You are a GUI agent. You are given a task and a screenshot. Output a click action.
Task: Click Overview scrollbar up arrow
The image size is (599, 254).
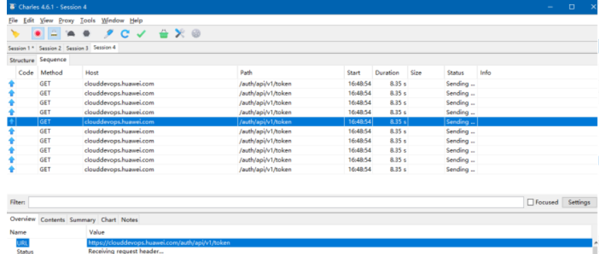[x=595, y=242]
